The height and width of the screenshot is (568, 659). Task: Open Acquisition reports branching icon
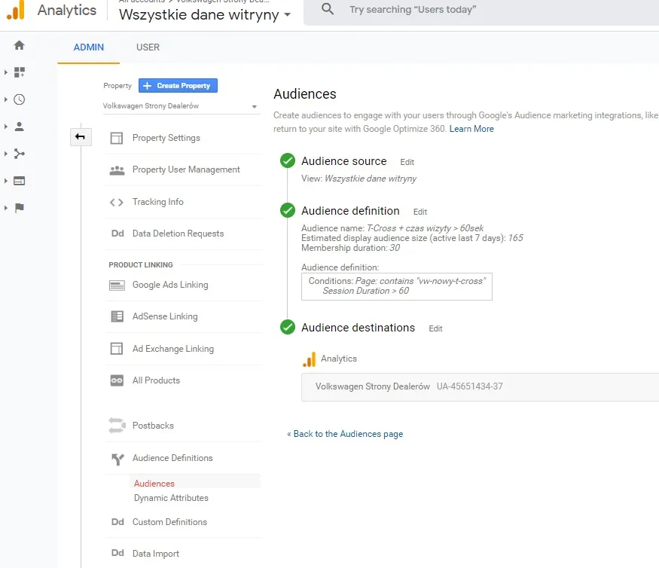coord(20,154)
